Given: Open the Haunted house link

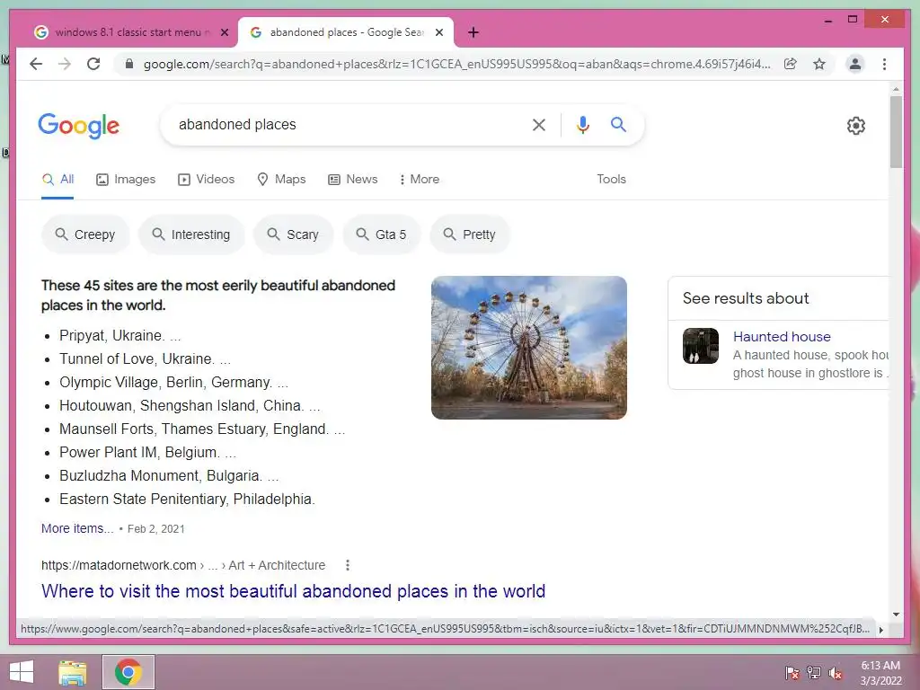Looking at the screenshot, I should (782, 337).
